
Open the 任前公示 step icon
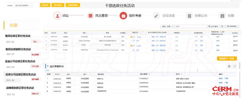pyautogui.click(x=189, y=16)
